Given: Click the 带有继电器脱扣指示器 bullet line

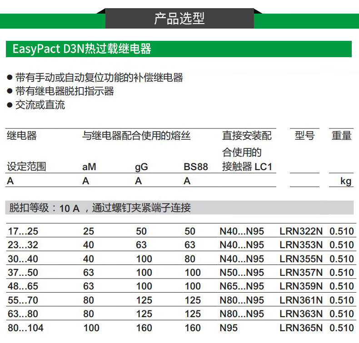Looking at the screenshot, I should tap(65, 91).
